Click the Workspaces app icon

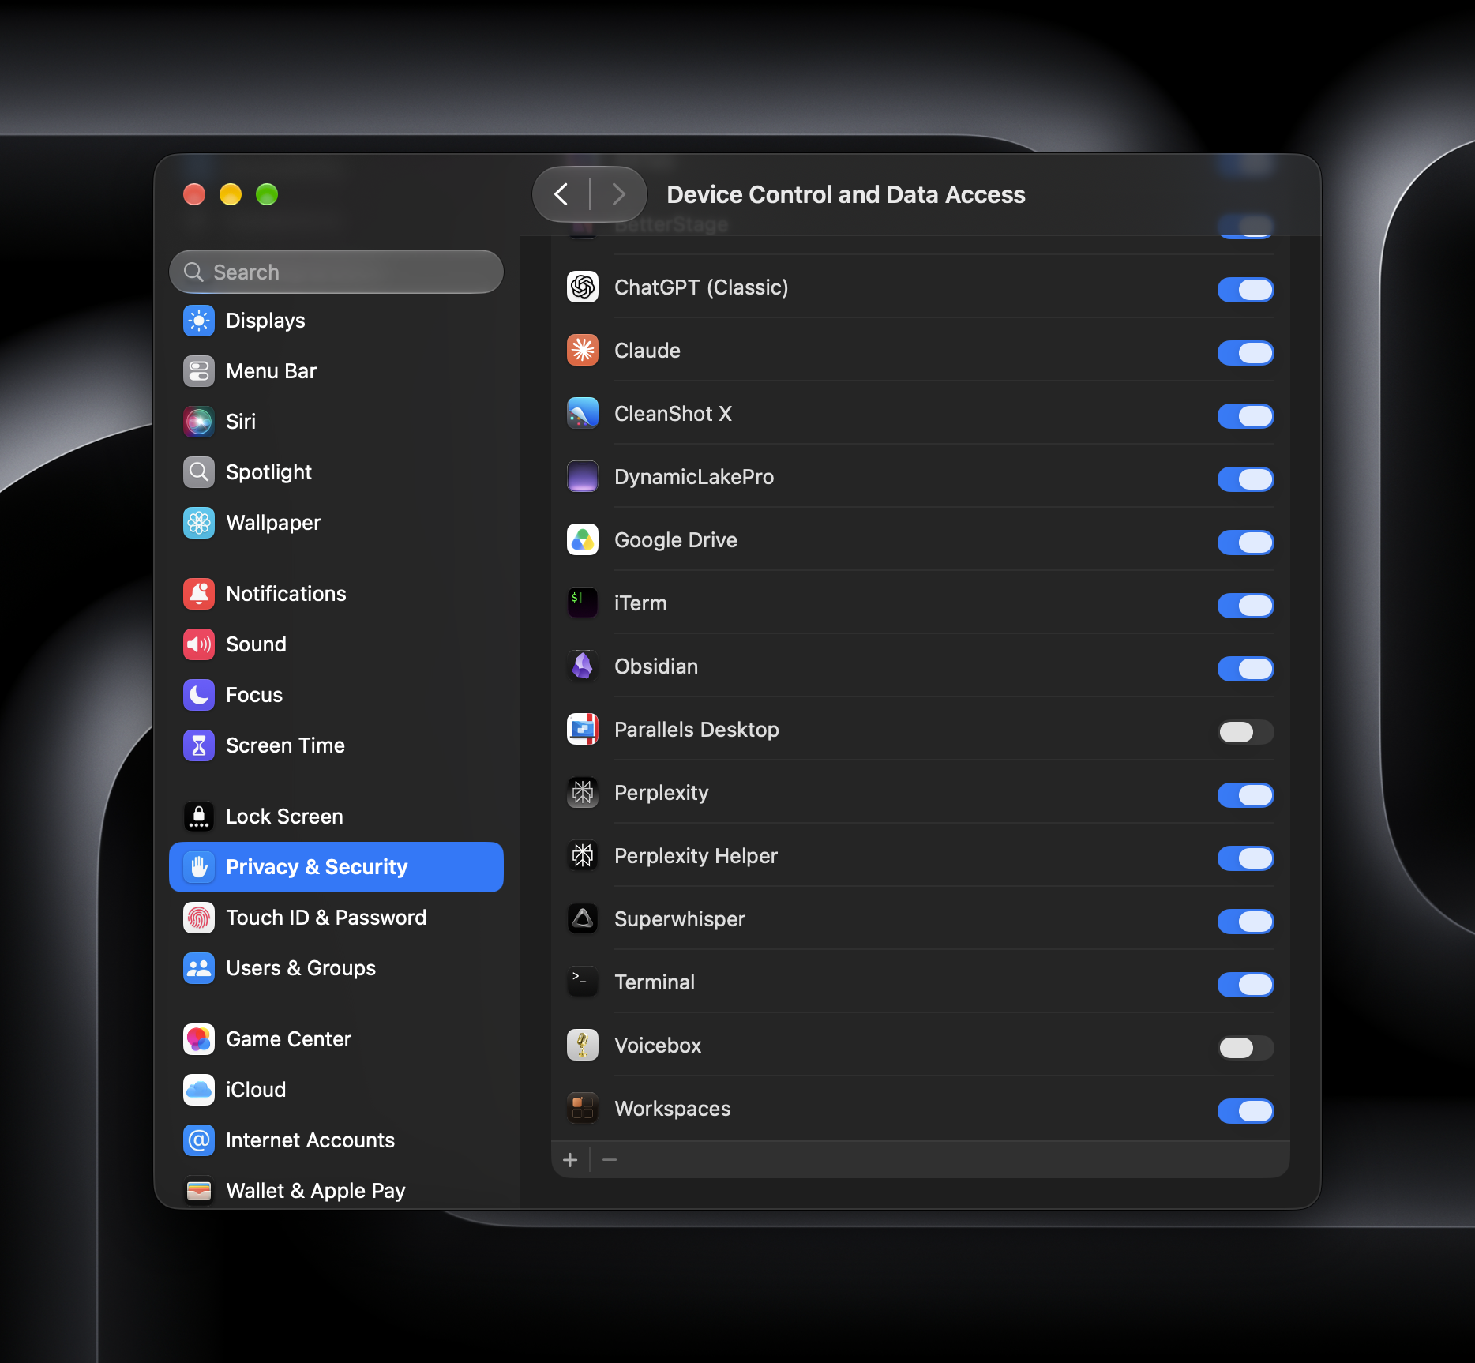[583, 1108]
